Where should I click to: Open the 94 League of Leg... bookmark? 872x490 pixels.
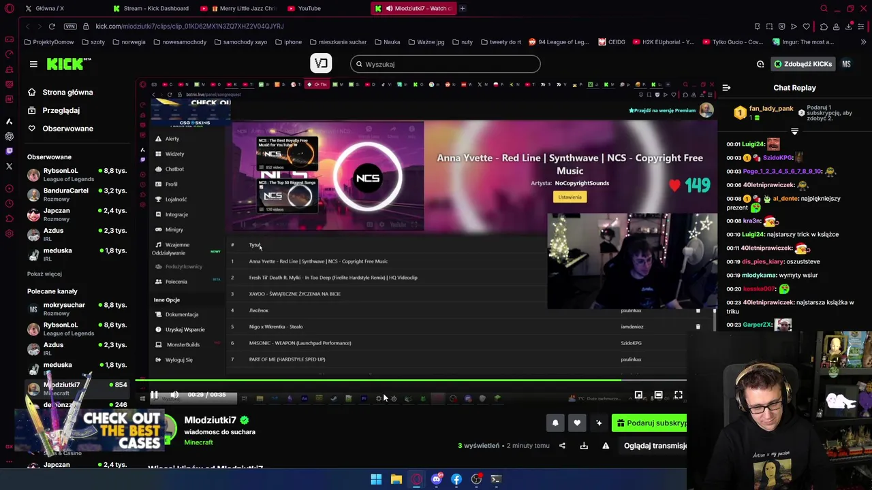coord(558,42)
